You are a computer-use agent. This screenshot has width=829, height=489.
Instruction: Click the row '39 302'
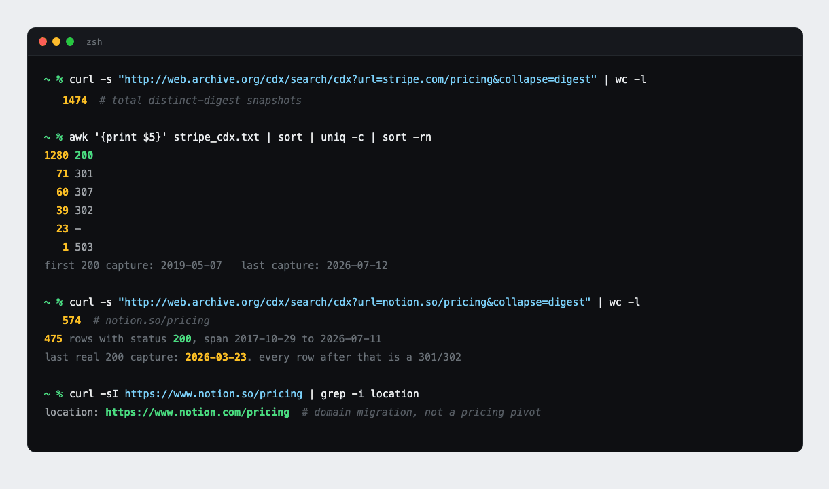(75, 211)
